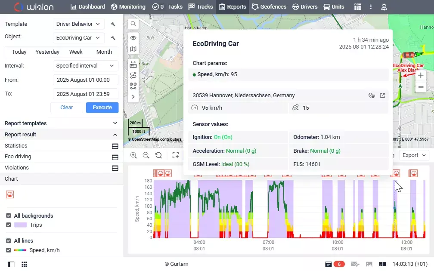Screen dimensions: 434x271
Task: Open user account profile icon
Action: click(x=384, y=7)
